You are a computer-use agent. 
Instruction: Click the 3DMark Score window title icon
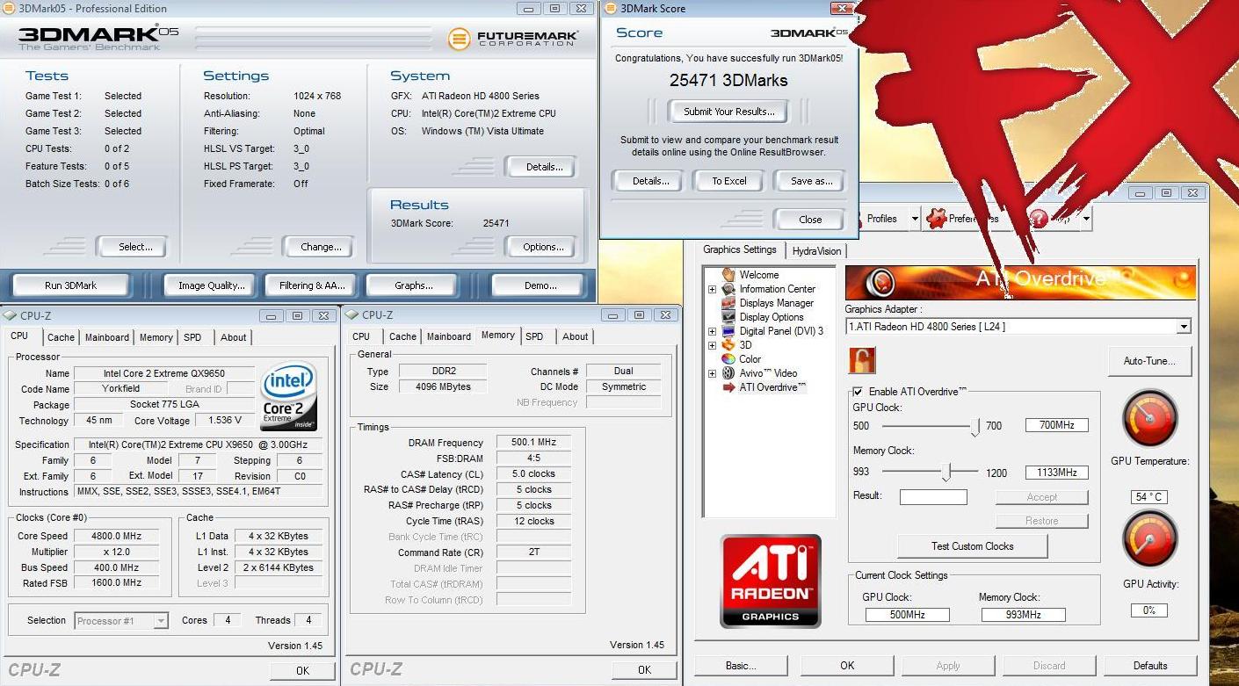coord(611,9)
